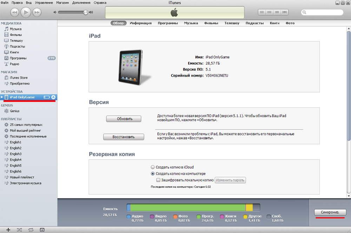Show the artwork viewer panel button
351x233 pixels.
coord(42,230)
